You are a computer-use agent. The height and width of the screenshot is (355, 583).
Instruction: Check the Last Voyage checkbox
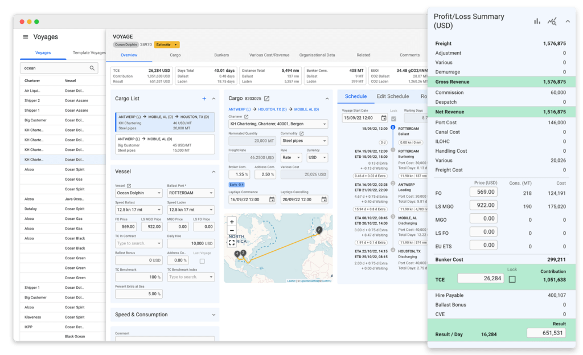203,260
